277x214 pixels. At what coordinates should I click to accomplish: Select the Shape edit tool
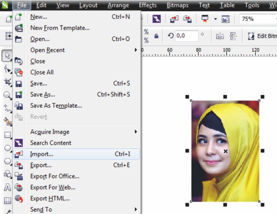click(7, 69)
